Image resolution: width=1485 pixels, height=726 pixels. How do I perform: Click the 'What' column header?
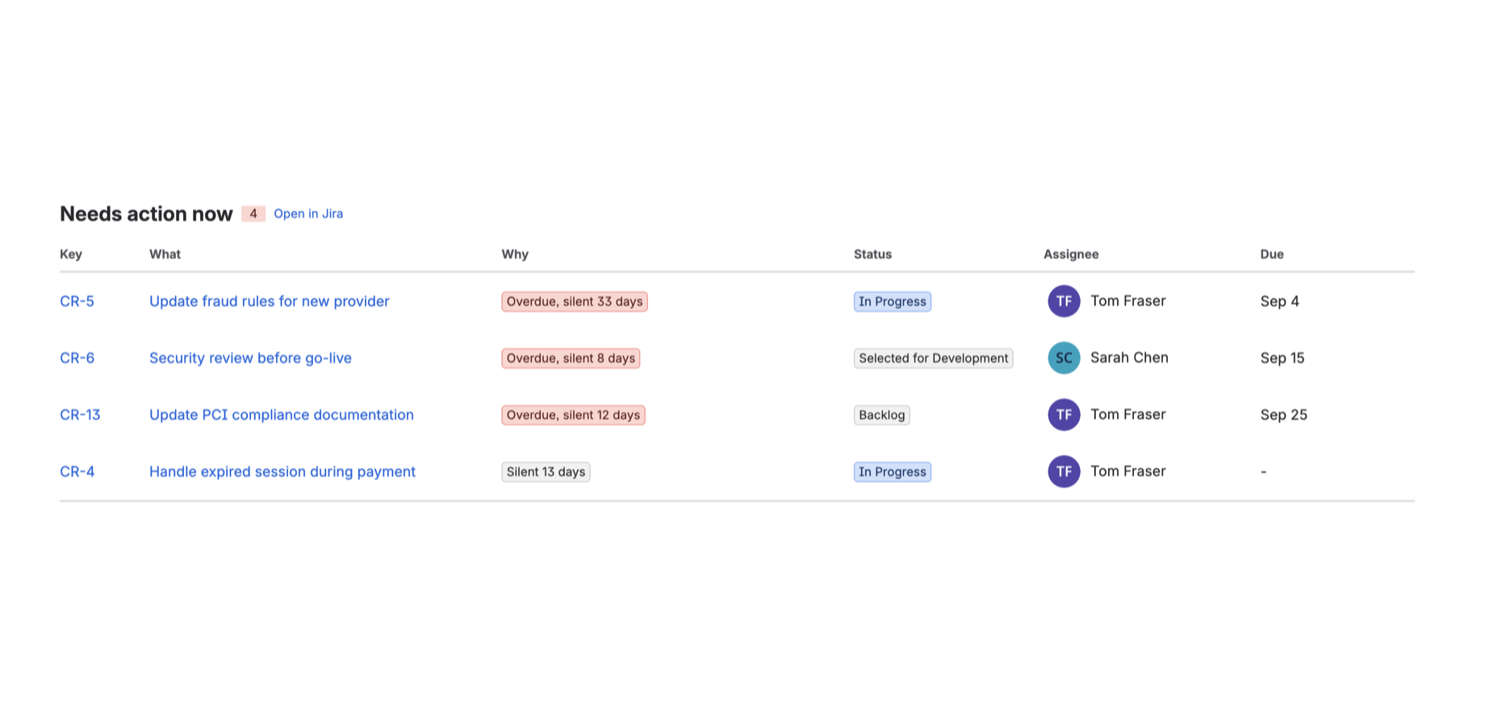(165, 254)
